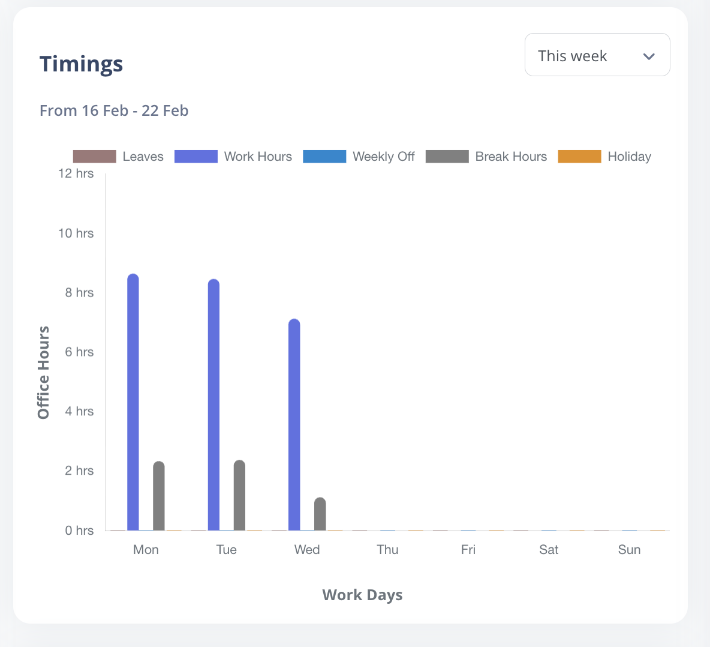This screenshot has width=710, height=647.
Task: Click the 12 hrs axis tick label
Action: click(x=76, y=173)
